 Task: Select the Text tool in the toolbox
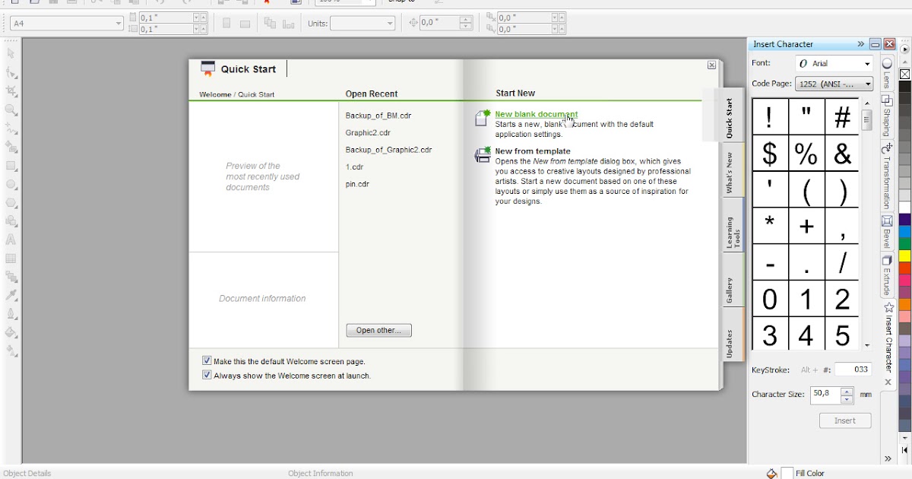(x=11, y=239)
